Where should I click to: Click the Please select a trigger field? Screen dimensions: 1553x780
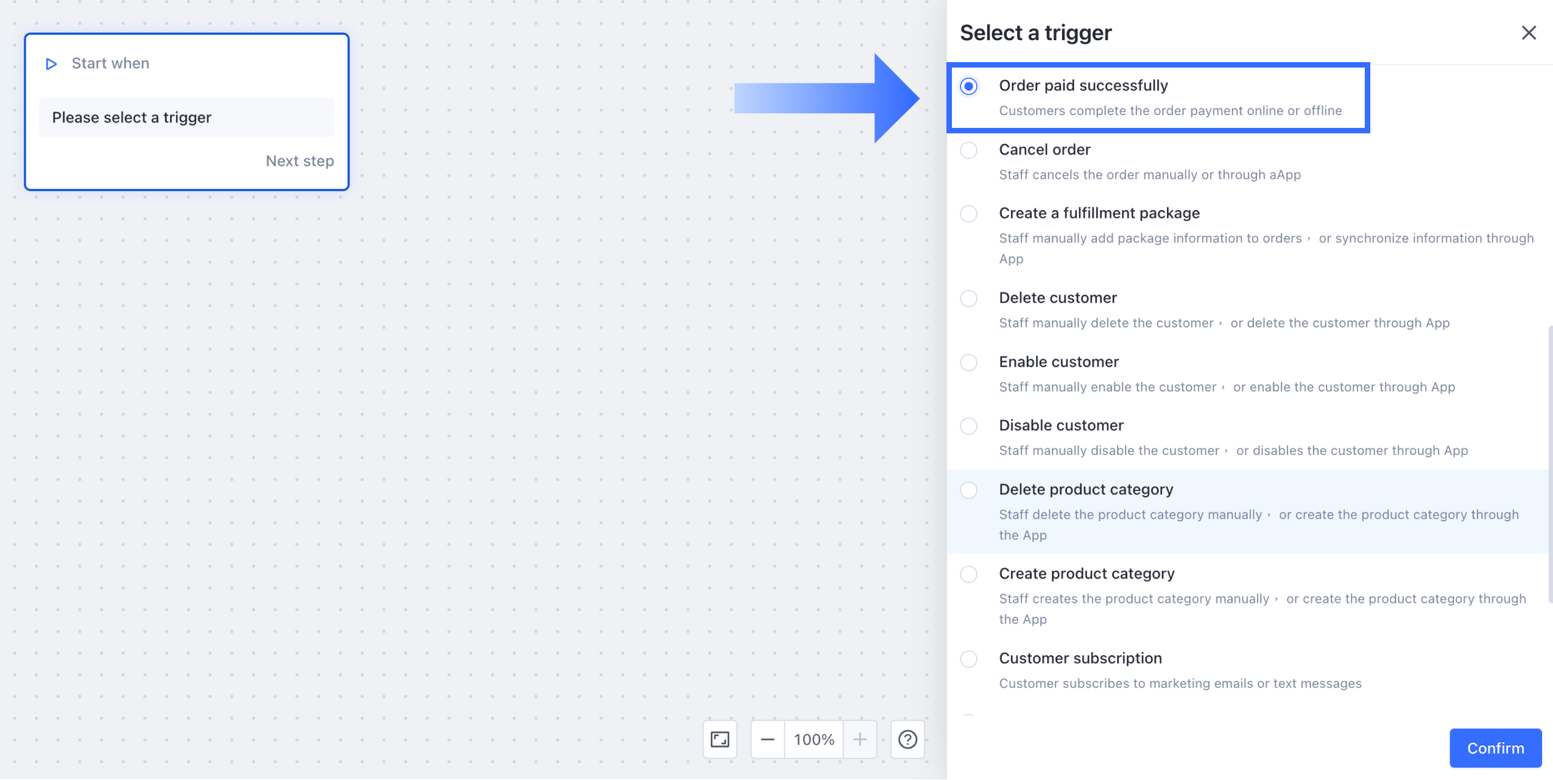186,118
